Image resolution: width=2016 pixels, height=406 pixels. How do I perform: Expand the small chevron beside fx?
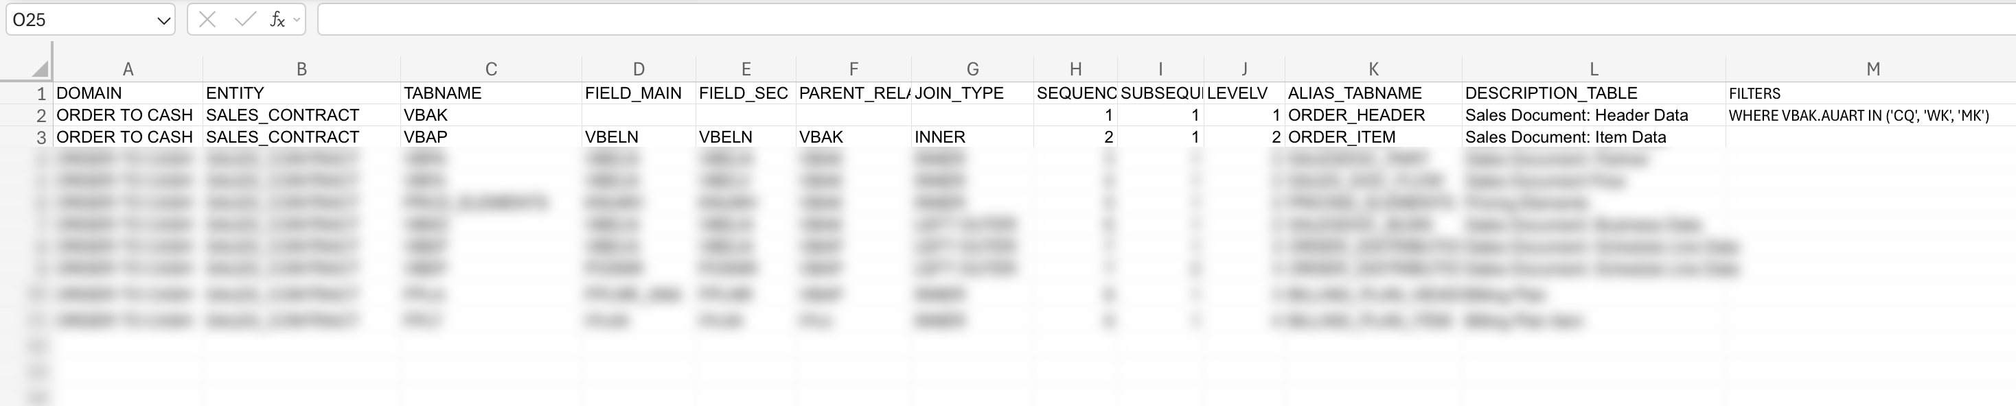point(297,20)
